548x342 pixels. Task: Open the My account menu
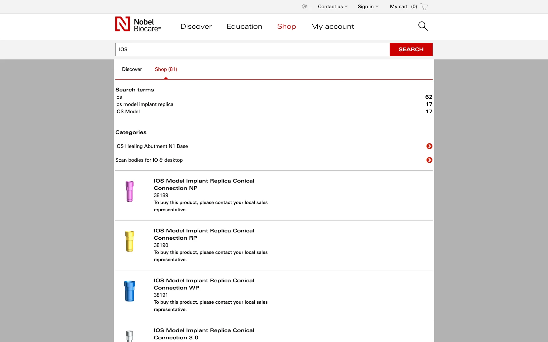(x=333, y=26)
